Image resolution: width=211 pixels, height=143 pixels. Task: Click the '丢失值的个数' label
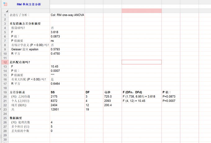tap(20, 131)
